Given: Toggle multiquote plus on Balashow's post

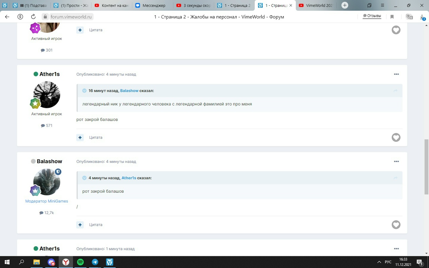Looking at the screenshot, I should tap(80, 224).
